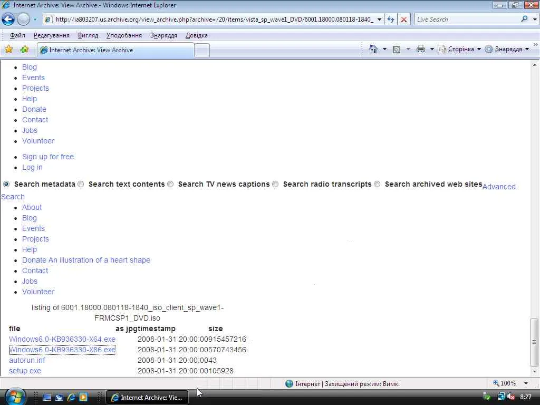The height and width of the screenshot is (405, 540).
Task: Open the Знаряддя gear toolbar menu
Action: 507,49
